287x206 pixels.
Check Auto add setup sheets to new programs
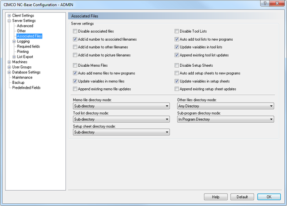pyautogui.click(x=176, y=73)
